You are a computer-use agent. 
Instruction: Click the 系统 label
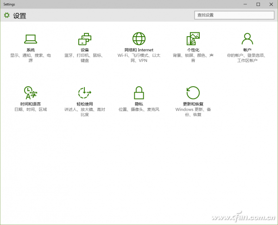(31, 50)
